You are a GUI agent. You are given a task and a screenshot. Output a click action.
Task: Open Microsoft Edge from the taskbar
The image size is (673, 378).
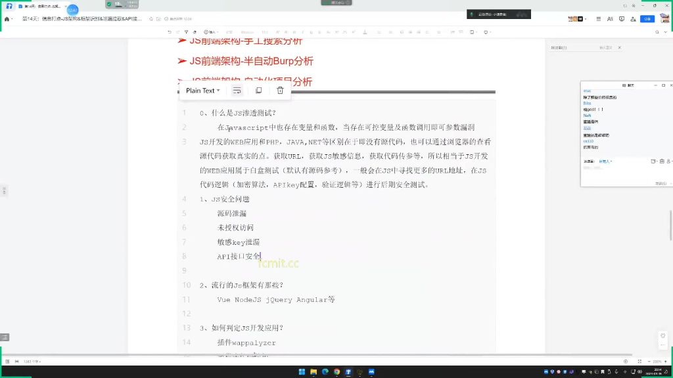325,371
